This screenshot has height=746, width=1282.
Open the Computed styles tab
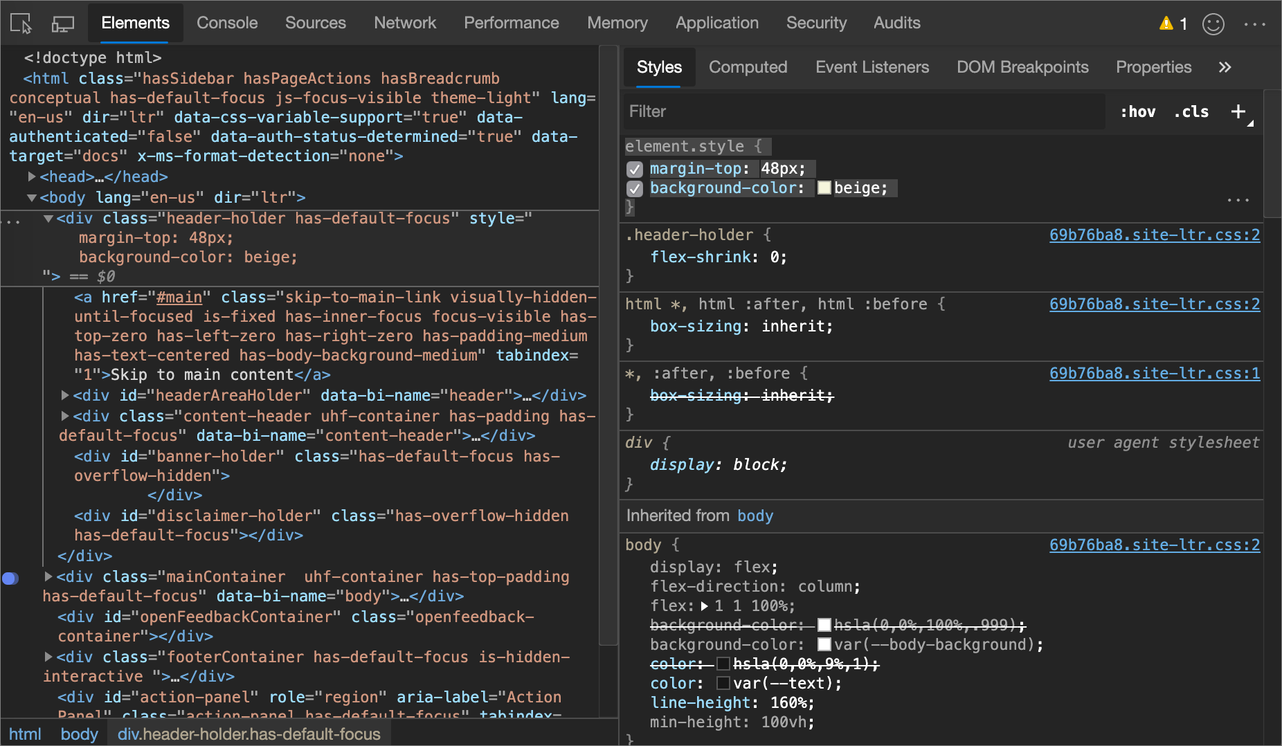click(x=748, y=67)
